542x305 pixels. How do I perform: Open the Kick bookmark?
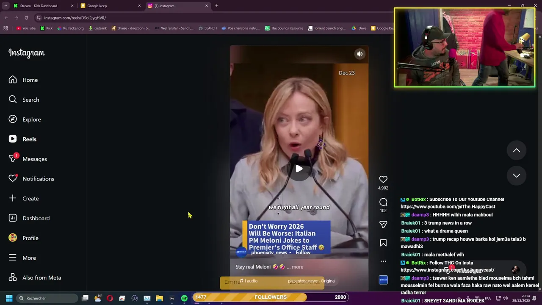pos(46,28)
